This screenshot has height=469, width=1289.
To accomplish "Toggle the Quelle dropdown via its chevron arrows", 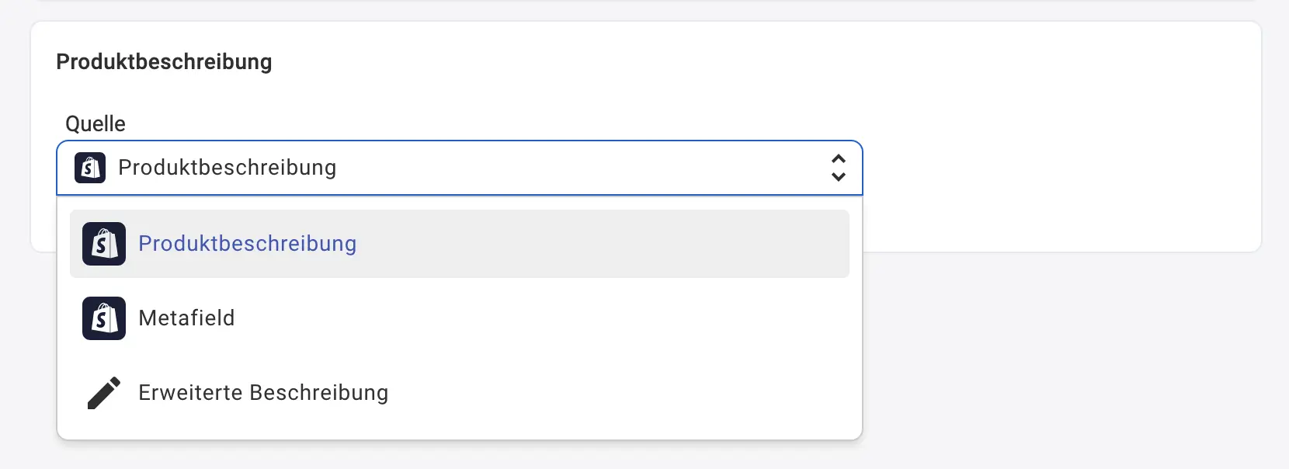I will click(x=838, y=168).
